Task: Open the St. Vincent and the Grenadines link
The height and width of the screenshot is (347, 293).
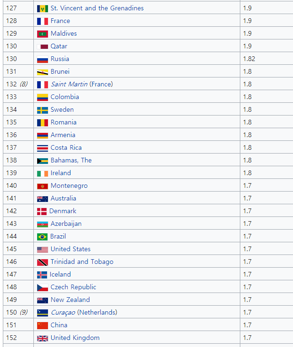Action: (x=97, y=8)
